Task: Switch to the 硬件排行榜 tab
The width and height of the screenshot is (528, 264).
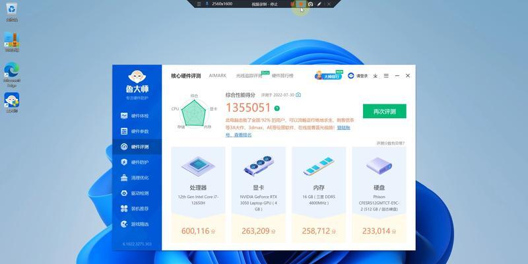Action: click(x=282, y=76)
